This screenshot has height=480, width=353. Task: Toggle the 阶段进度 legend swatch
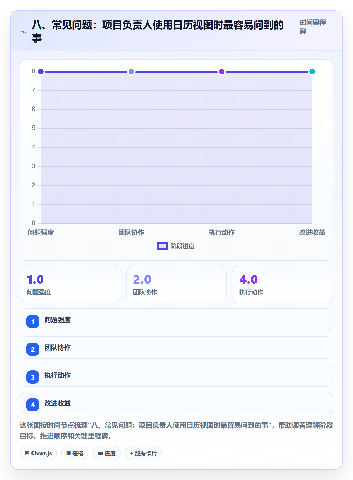pos(163,246)
